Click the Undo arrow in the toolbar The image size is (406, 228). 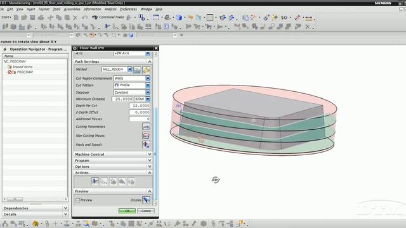85,18
